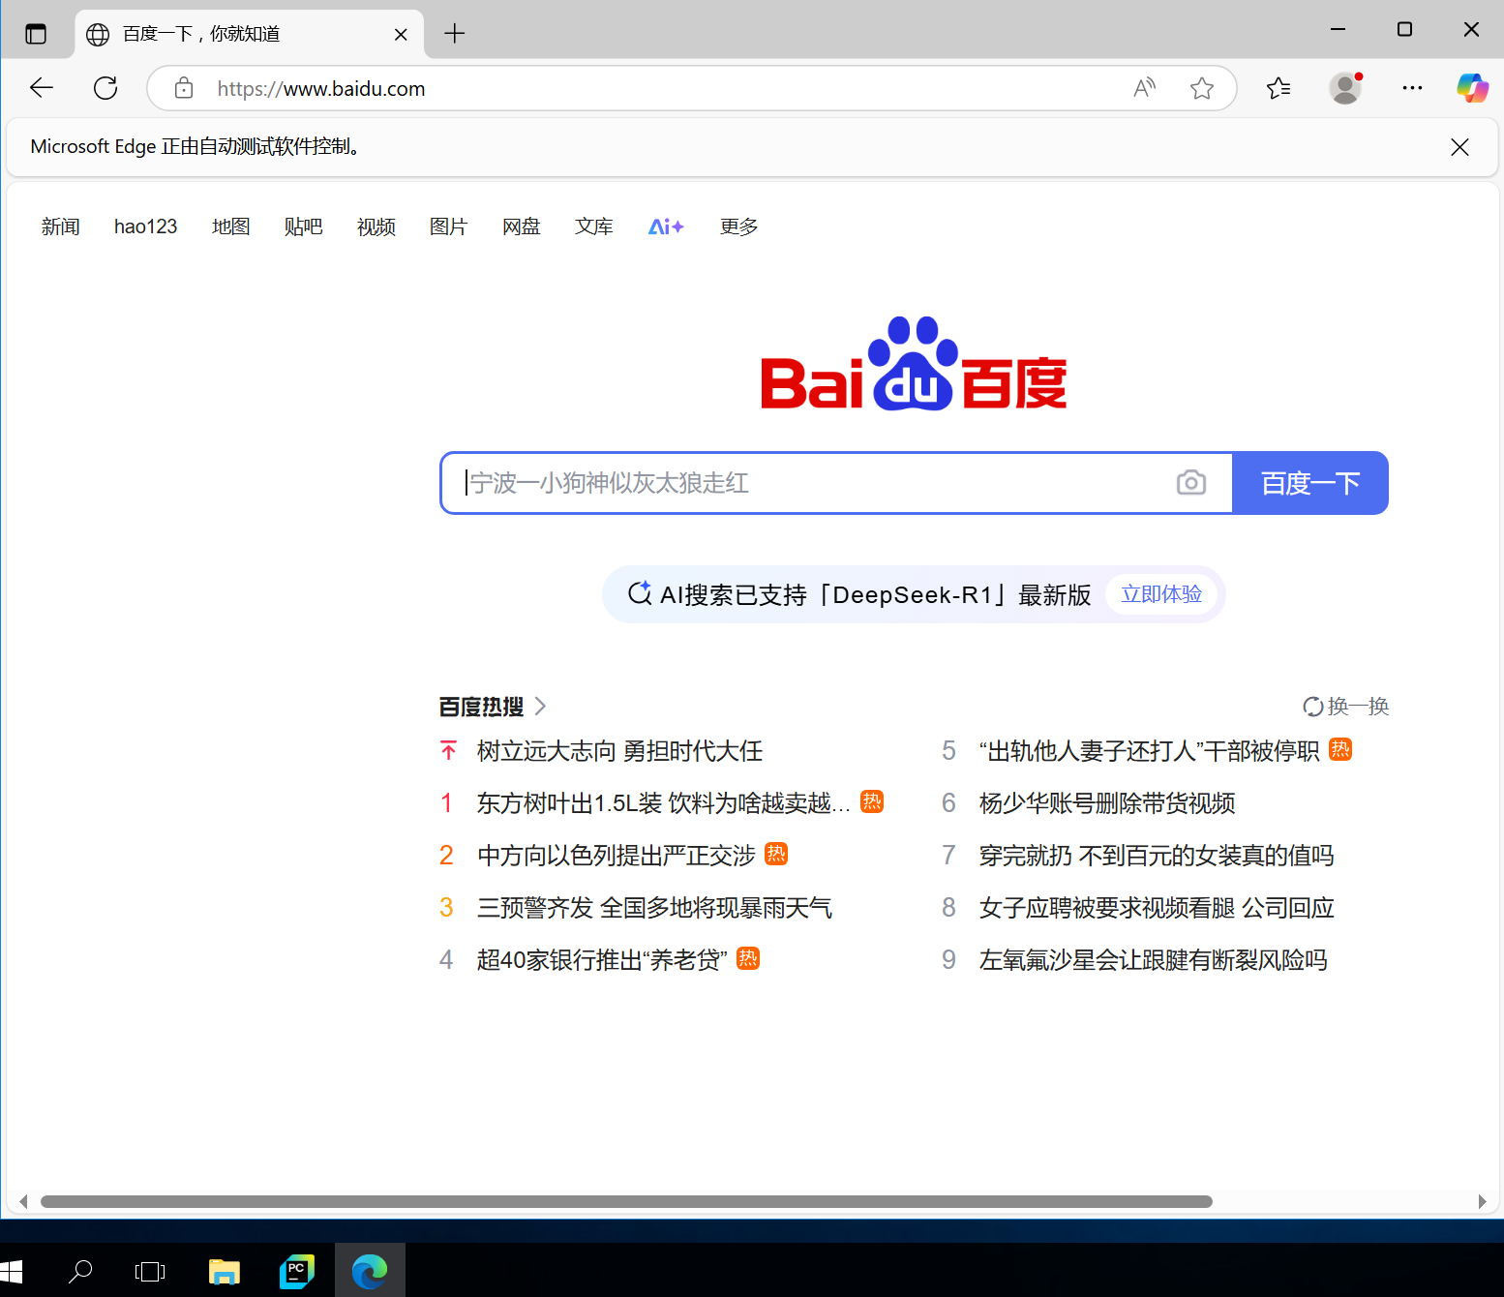This screenshot has width=1504, height=1297.
Task: Click the browser back arrow
Action: (42, 88)
